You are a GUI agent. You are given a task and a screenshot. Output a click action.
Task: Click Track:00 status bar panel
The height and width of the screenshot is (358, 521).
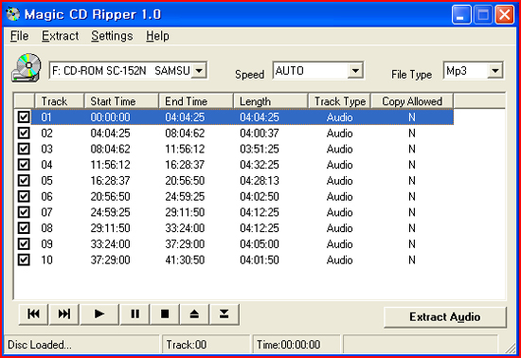[206, 345]
